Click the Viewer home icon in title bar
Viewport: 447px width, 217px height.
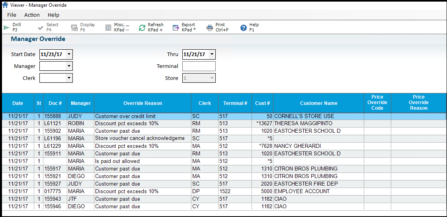point(5,5)
